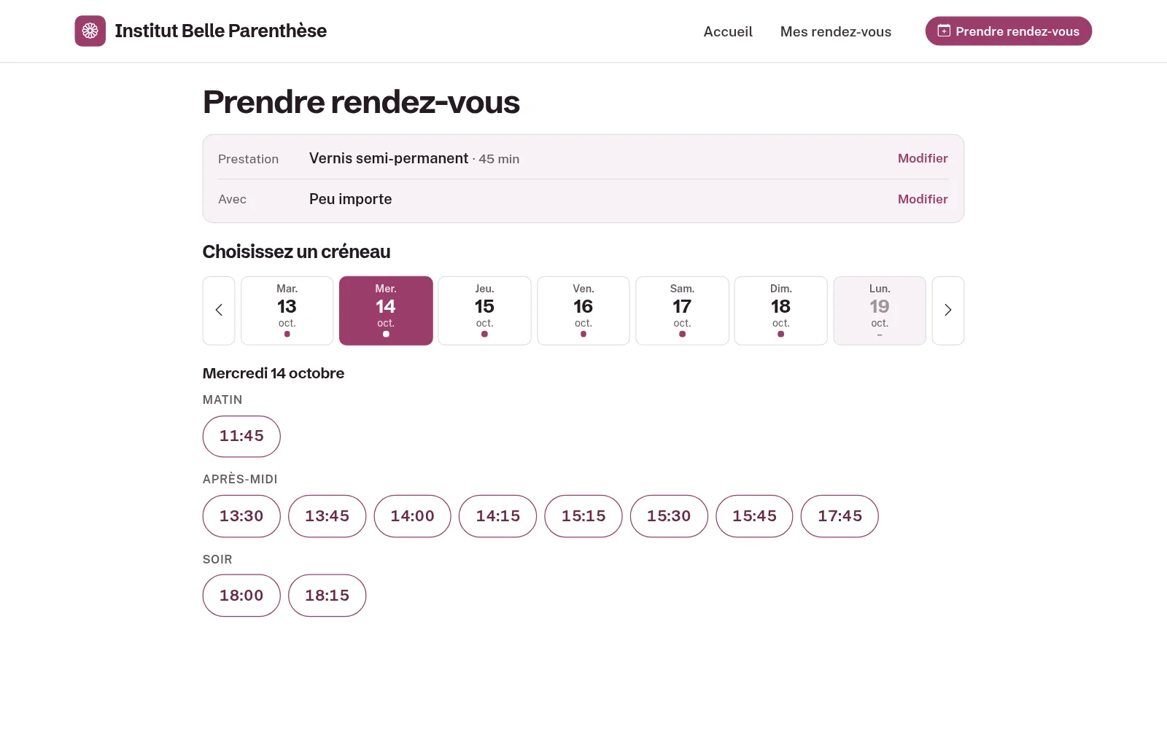Click the Mercredi 14 octobre heading

pos(274,373)
